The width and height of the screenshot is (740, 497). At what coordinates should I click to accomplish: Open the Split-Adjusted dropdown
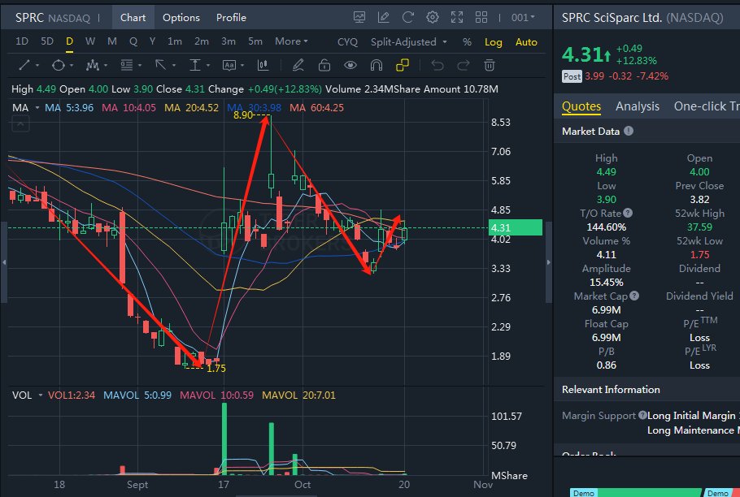coord(409,42)
